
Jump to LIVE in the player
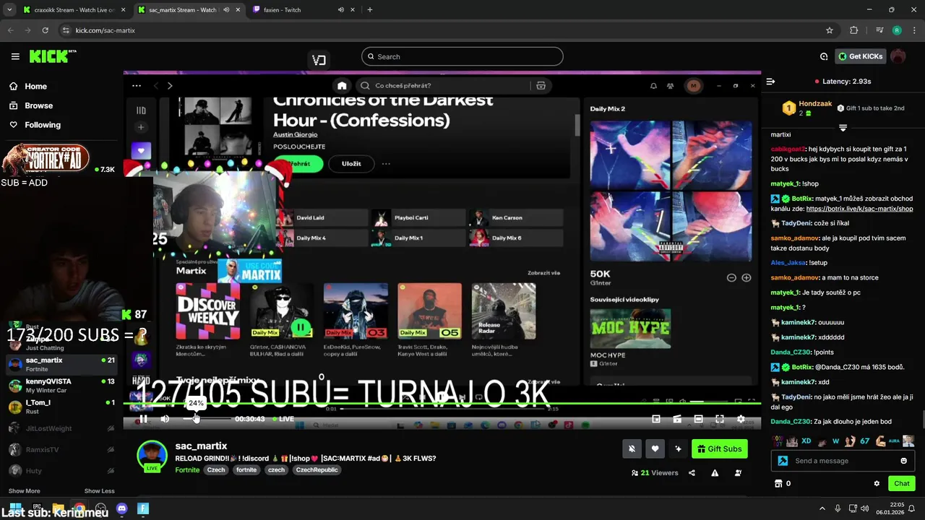click(283, 419)
